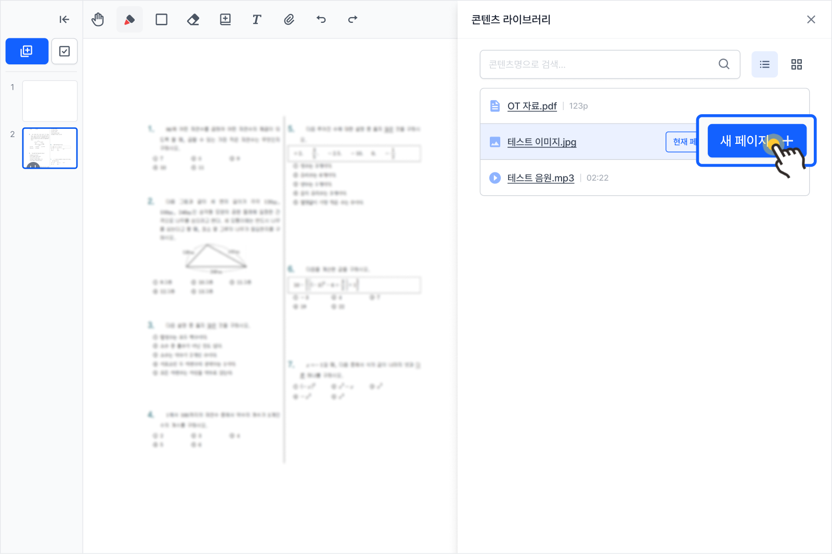This screenshot has height=554, width=832.
Task: Open page 2 thumbnail
Action: coord(50,148)
